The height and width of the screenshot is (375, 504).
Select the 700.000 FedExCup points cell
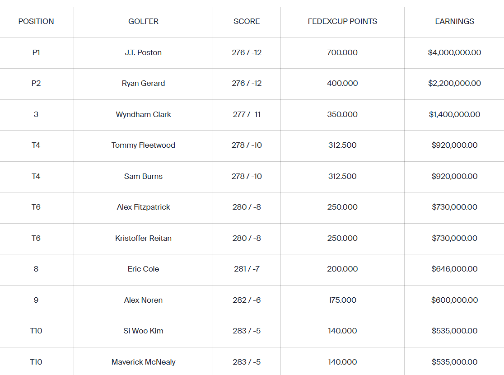(342, 52)
